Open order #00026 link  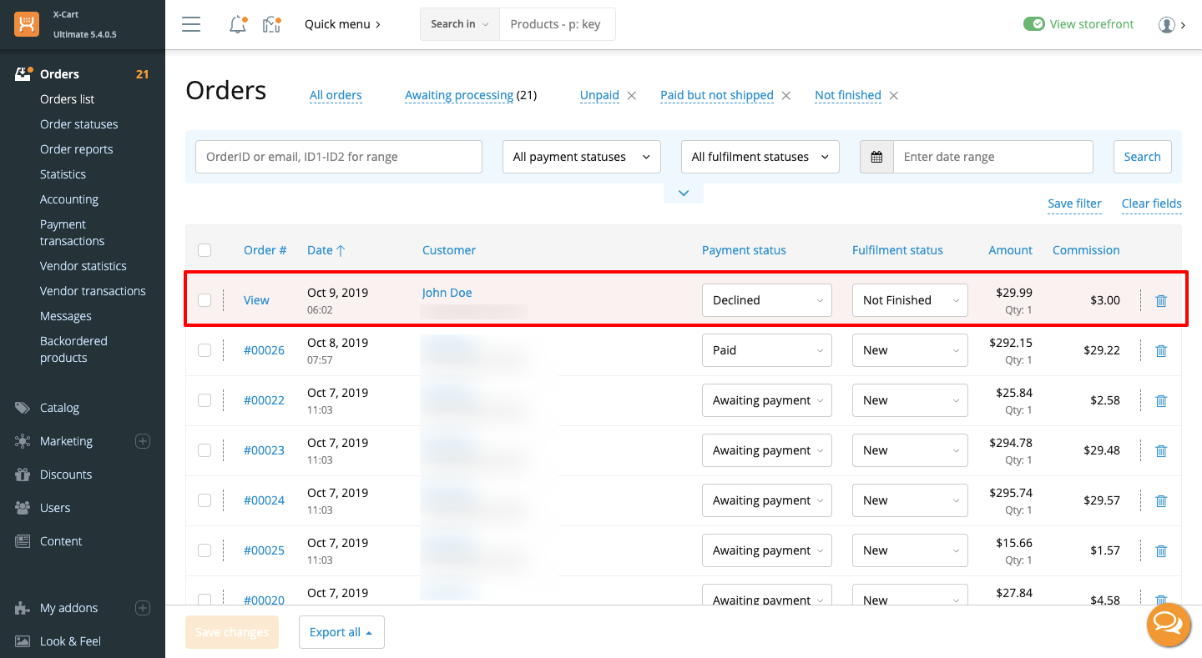[x=264, y=350]
